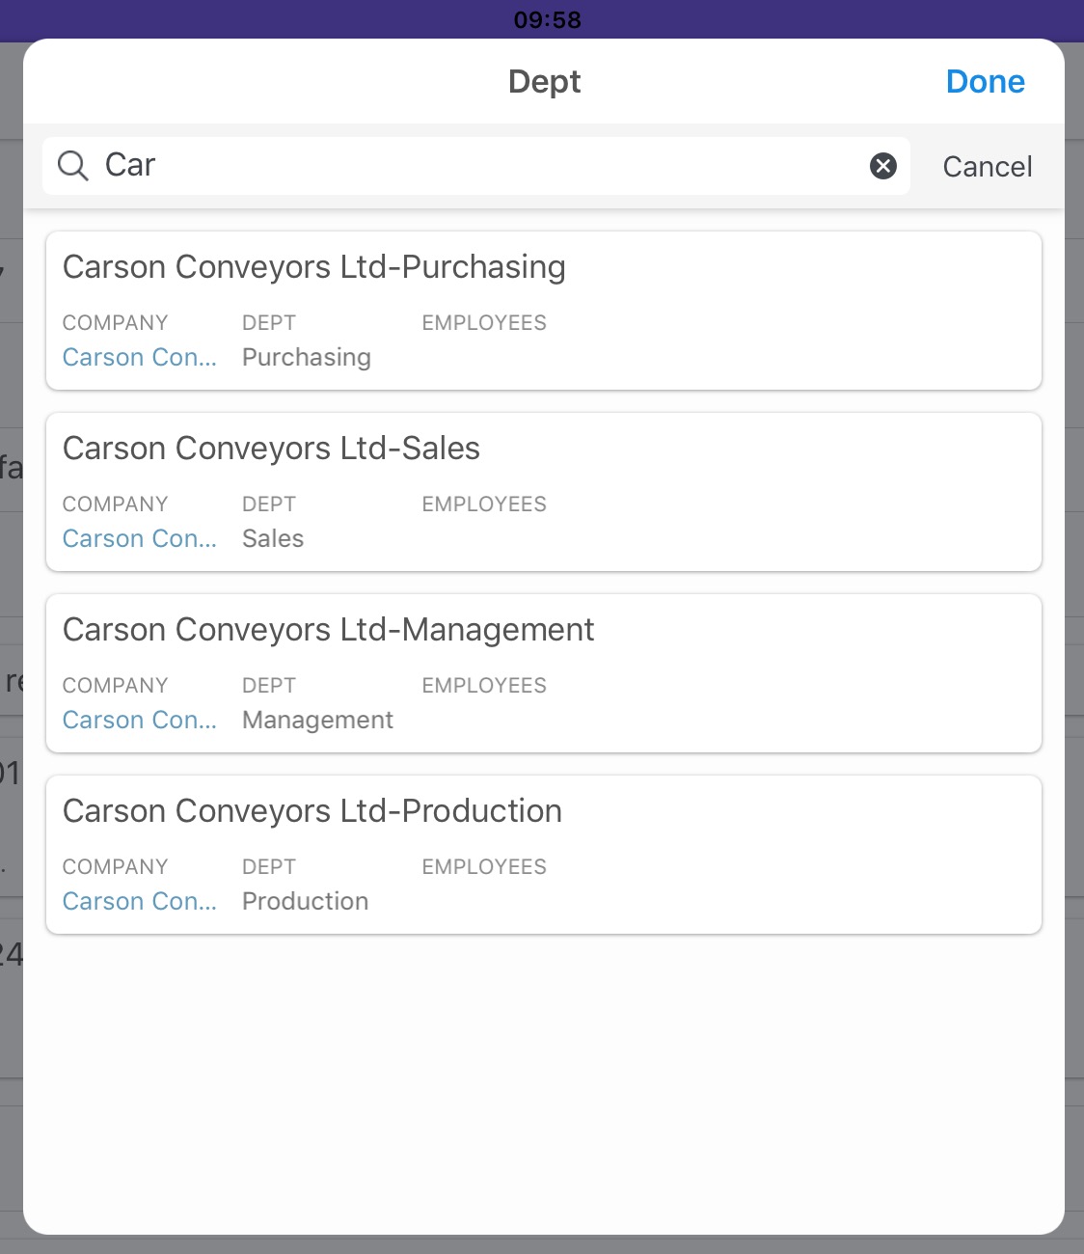Click the magnifying glass search icon
Screen dimensions: 1084x1254
click(73, 166)
